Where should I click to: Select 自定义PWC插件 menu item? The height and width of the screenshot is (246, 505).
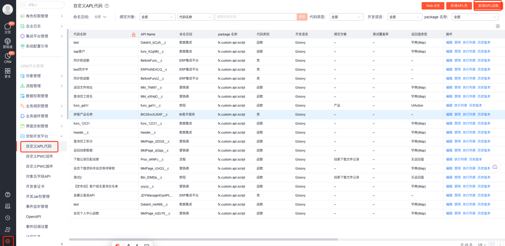39,166
